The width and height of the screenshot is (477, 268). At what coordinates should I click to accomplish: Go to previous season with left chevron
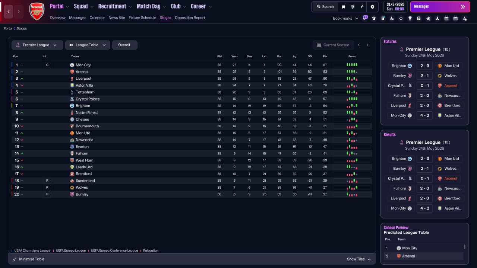click(x=359, y=45)
